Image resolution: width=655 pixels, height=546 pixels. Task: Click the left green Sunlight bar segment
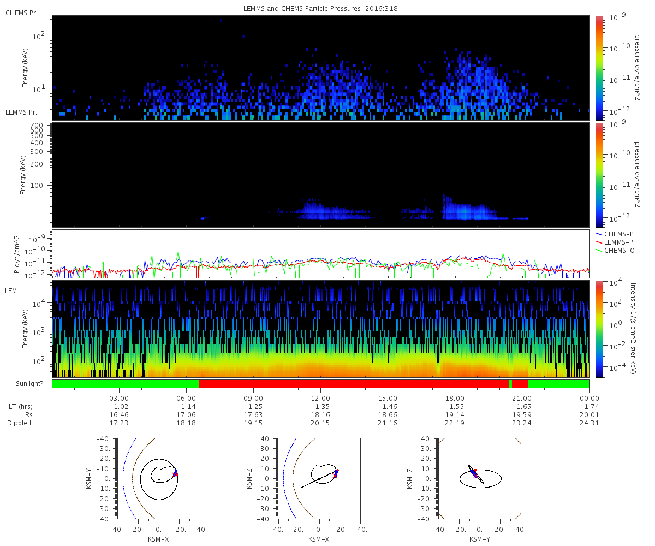pyautogui.click(x=126, y=384)
